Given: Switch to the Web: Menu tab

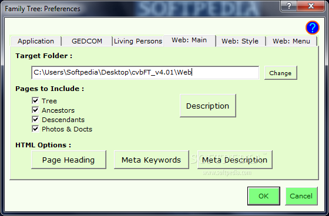Looking at the screenshot, I should [291, 41].
